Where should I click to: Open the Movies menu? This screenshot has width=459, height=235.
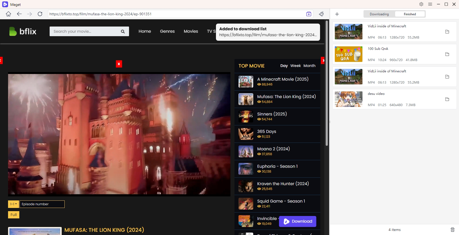[x=191, y=31]
